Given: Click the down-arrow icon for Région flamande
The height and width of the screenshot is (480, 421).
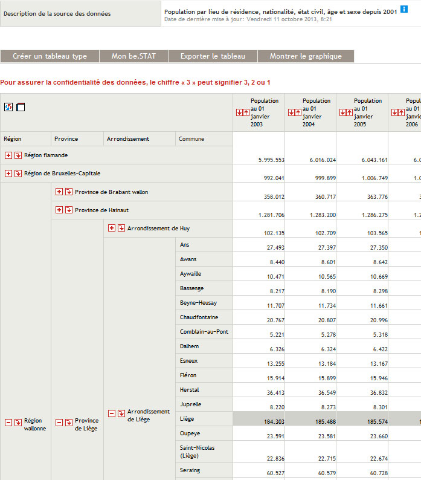Looking at the screenshot, I should (18, 155).
